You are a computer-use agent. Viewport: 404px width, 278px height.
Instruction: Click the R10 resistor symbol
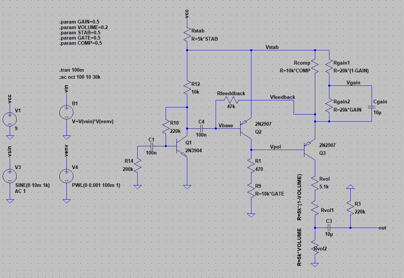[166, 127]
